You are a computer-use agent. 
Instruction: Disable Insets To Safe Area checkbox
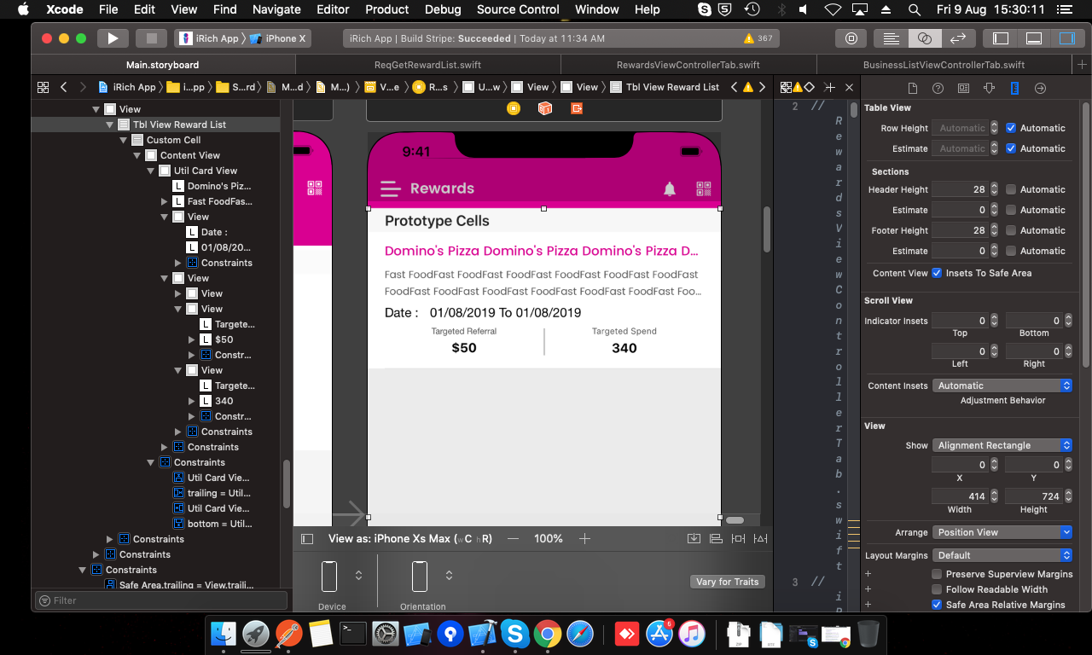937,273
